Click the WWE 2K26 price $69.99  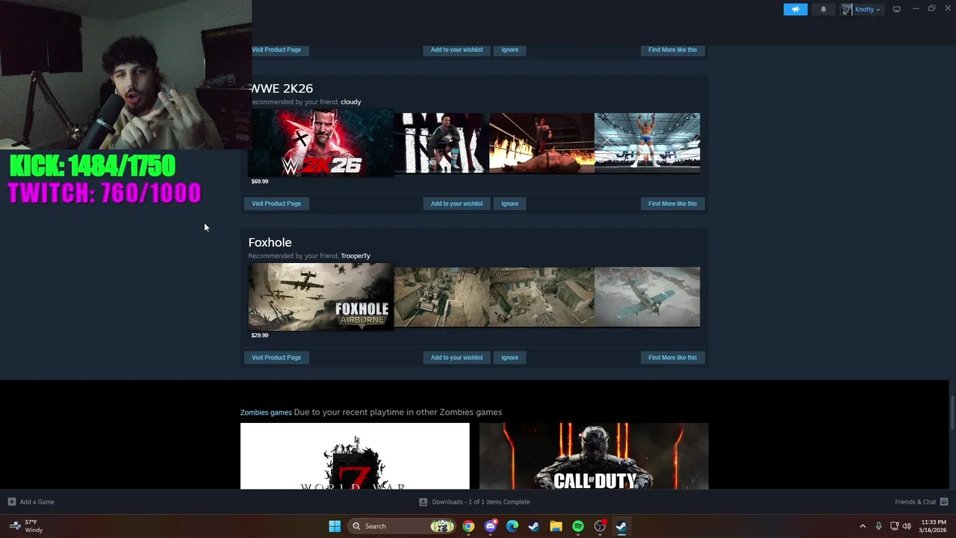click(x=260, y=182)
